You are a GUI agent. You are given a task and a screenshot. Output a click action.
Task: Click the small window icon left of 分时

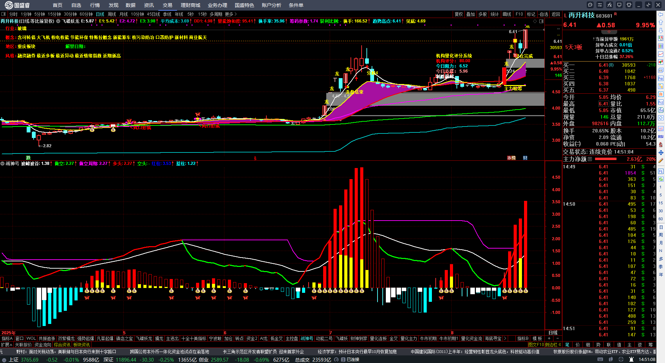(x=3, y=14)
